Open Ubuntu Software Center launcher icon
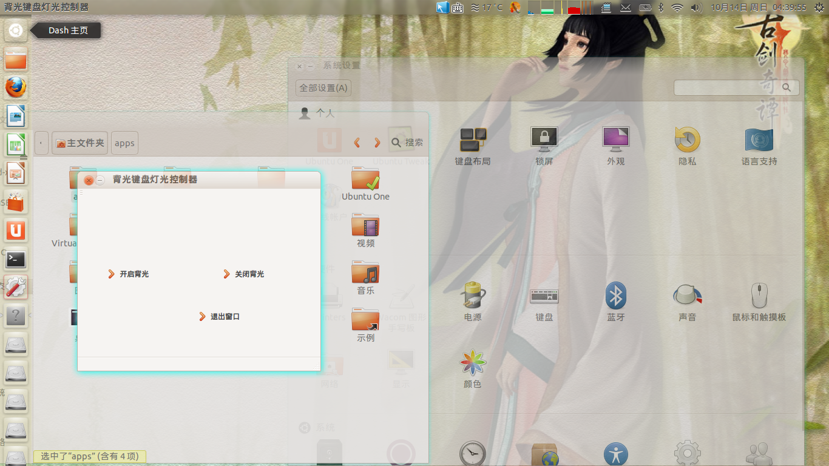Viewport: 829px width, 466px height. point(16,201)
